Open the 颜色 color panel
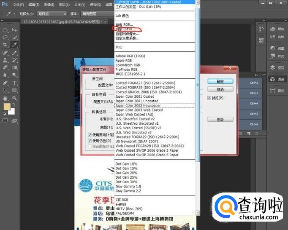Image resolution: width=288 pixels, height=230 pixels. tap(277, 29)
